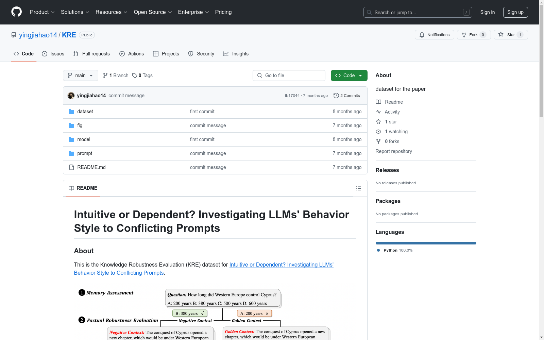The image size is (544, 340).
Task: Open the green Code dropdown button
Action: (349, 75)
